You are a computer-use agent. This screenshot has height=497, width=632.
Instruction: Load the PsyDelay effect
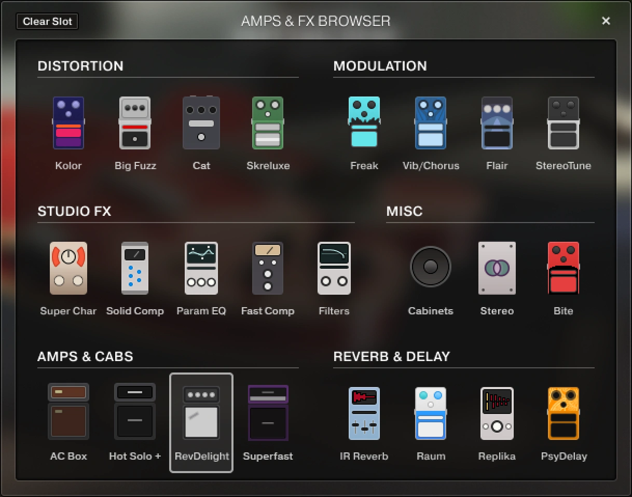point(564,412)
